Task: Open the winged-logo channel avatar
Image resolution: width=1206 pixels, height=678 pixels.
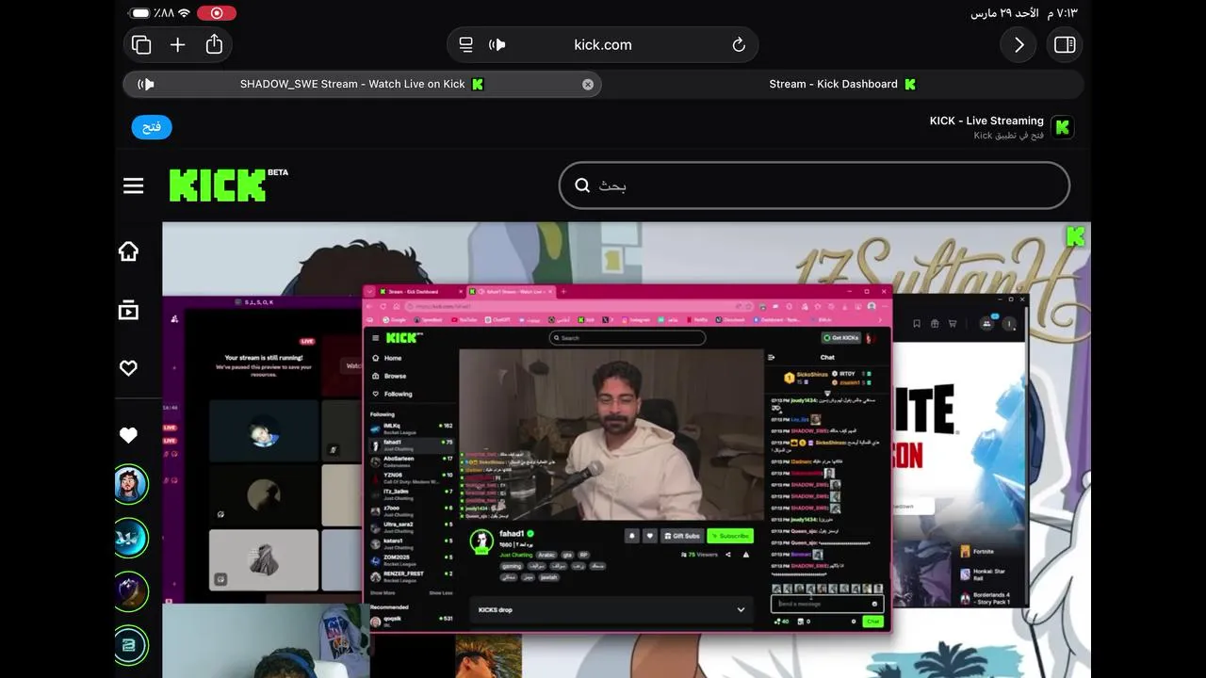Action: tap(131, 539)
